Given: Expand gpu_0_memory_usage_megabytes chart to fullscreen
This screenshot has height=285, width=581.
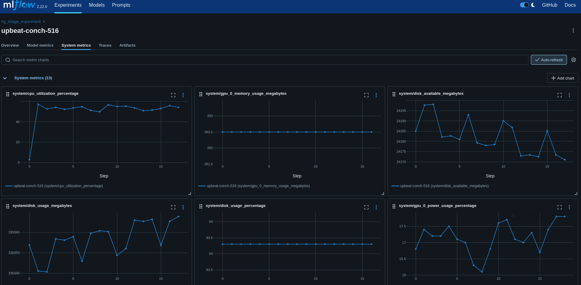Looking at the screenshot, I should (366, 95).
